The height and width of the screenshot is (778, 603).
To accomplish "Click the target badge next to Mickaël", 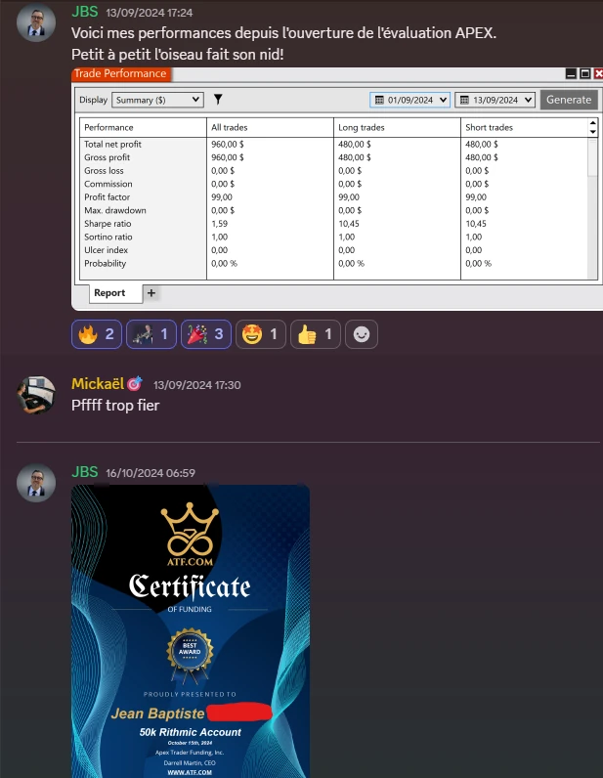I will [135, 384].
